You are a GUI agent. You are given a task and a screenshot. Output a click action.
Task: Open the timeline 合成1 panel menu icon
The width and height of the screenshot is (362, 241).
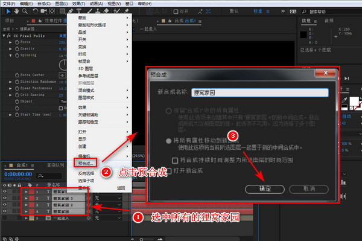click(x=33, y=165)
